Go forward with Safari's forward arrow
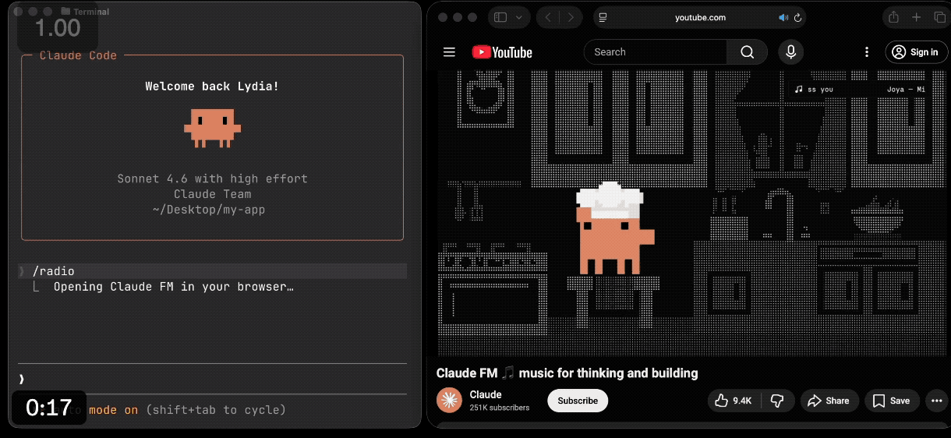This screenshot has width=951, height=438. point(571,17)
